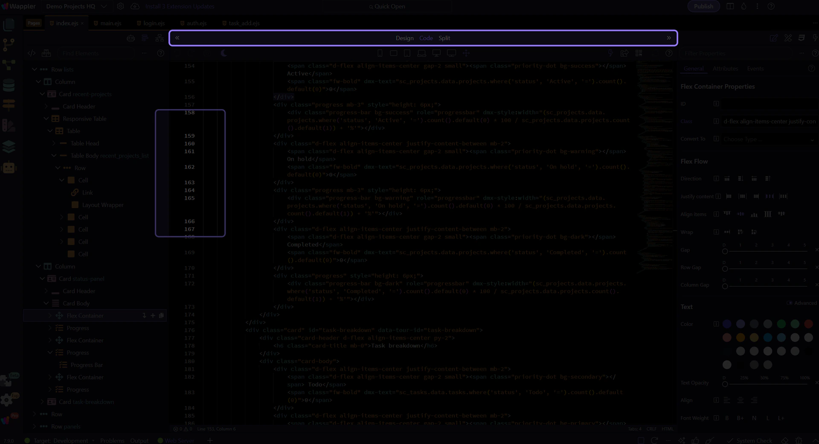Toggle dark mode moon icon
819x444 pixels.
tap(224, 53)
